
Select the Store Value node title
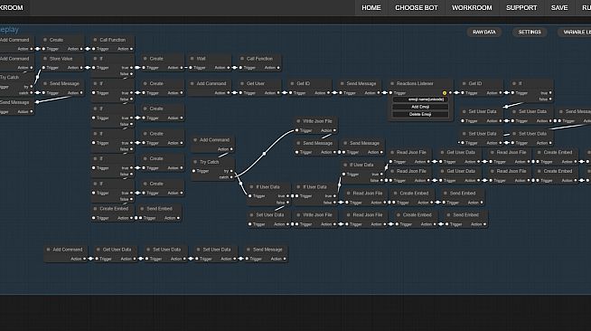pos(61,59)
